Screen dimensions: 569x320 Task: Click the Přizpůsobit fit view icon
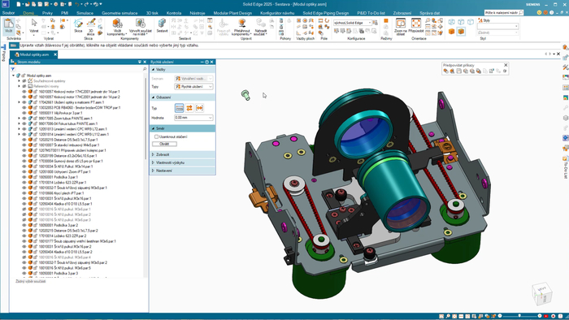click(x=416, y=24)
